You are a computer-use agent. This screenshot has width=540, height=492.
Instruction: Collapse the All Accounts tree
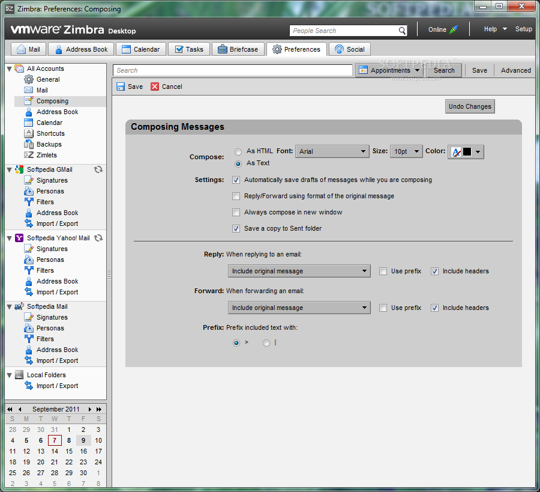(x=10, y=69)
